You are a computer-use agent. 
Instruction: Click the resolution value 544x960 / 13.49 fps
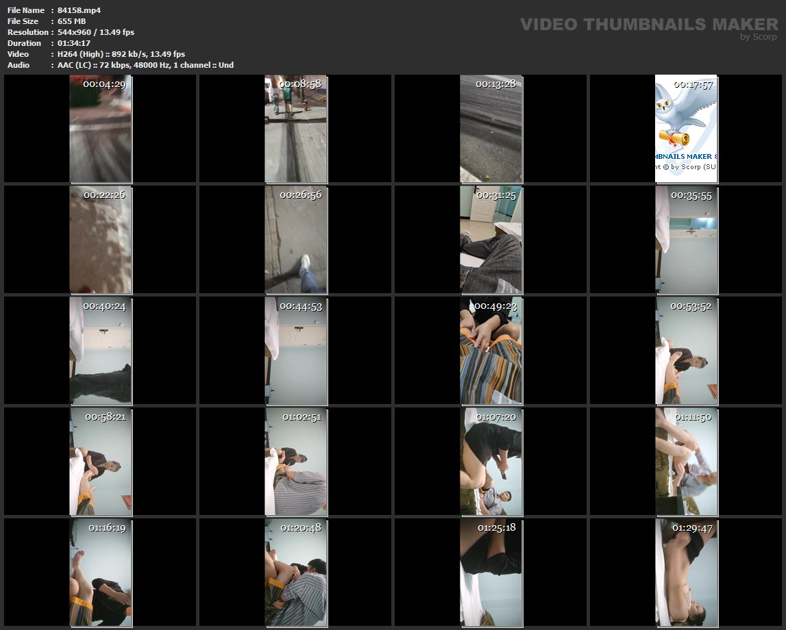(96, 32)
